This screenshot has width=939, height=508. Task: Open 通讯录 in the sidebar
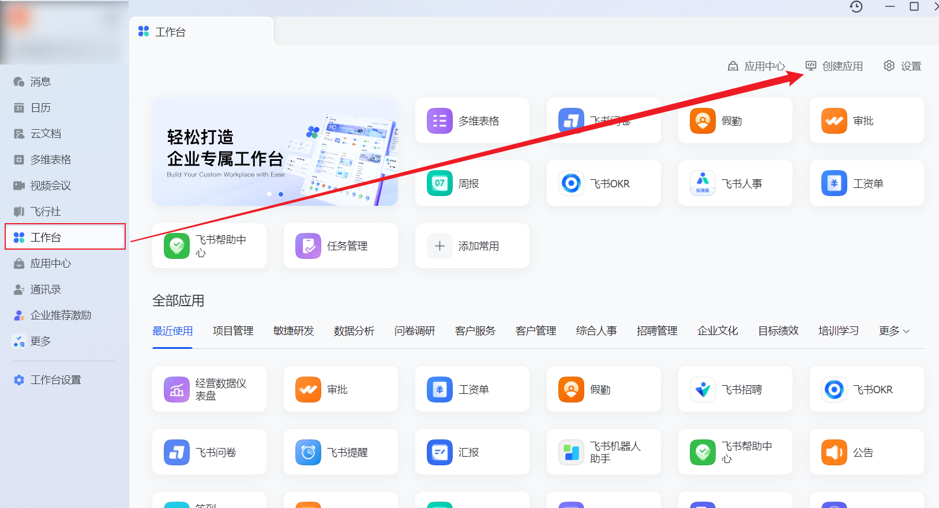[65, 289]
